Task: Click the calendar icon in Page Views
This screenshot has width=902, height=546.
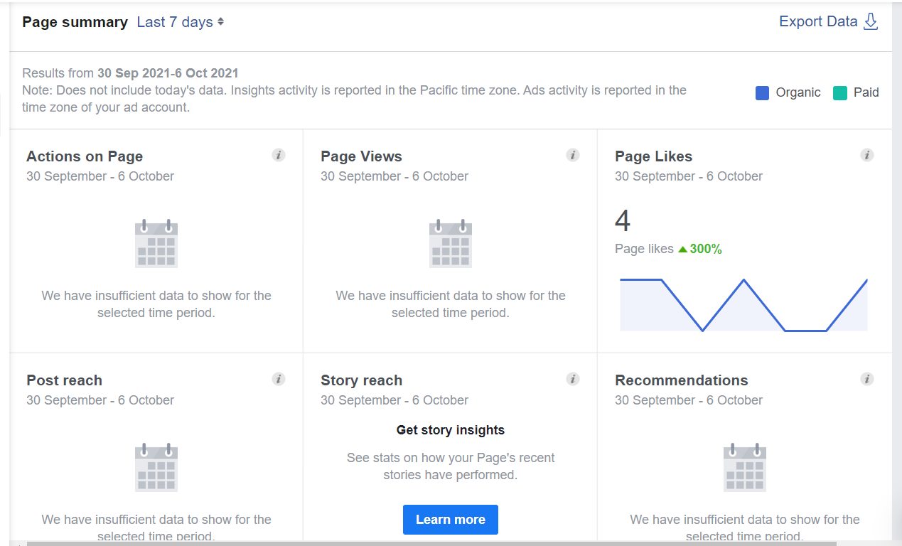Action: (x=451, y=244)
